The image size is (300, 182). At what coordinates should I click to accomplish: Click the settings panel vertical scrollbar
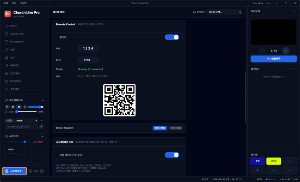(x=246, y=97)
